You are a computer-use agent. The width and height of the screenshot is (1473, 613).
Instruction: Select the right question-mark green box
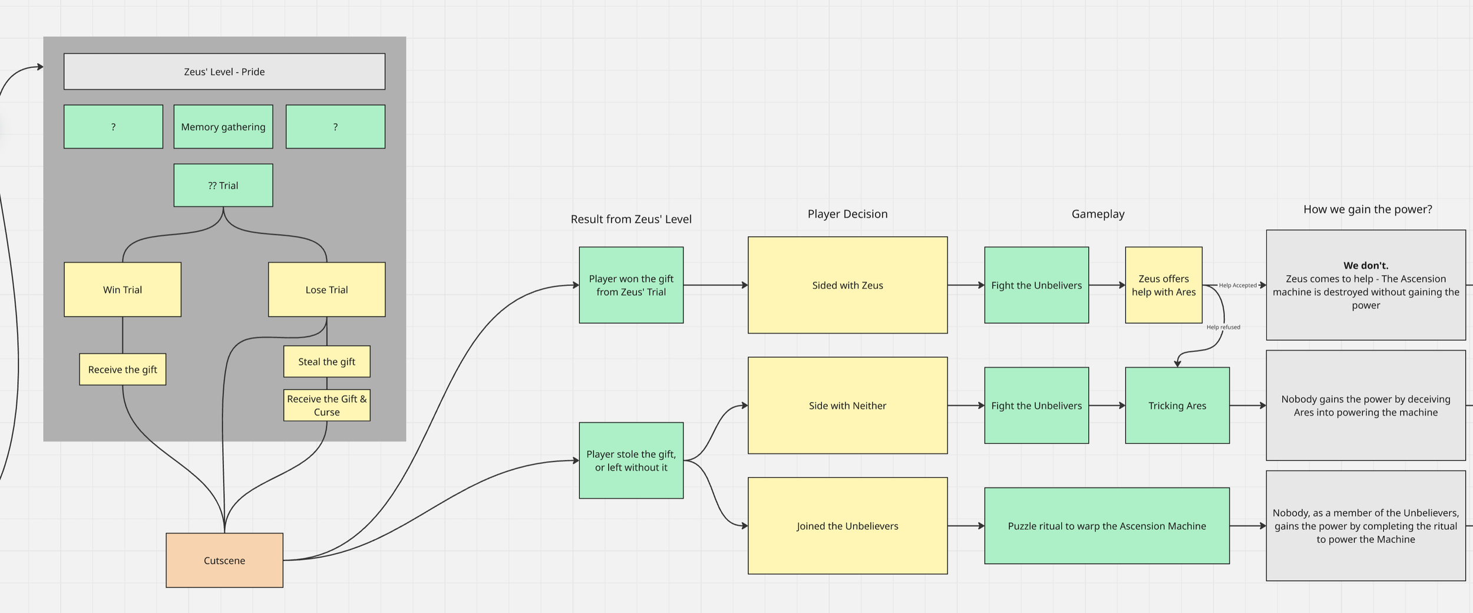click(335, 126)
